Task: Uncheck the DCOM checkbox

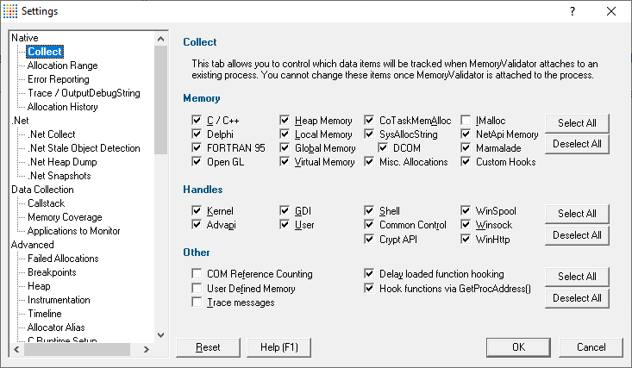Action: click(x=383, y=148)
